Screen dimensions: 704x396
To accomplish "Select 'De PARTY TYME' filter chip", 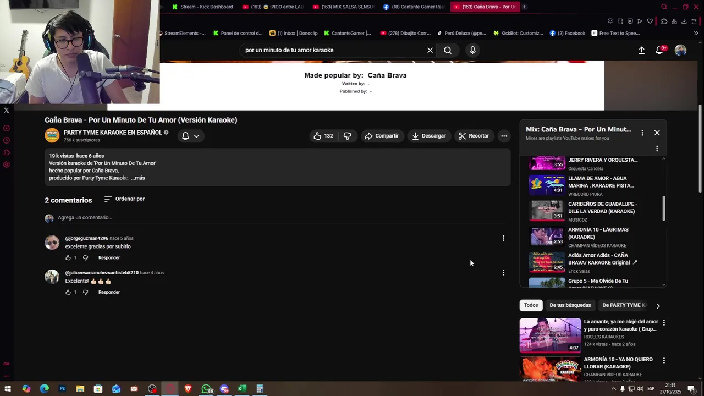I will 624,305.
